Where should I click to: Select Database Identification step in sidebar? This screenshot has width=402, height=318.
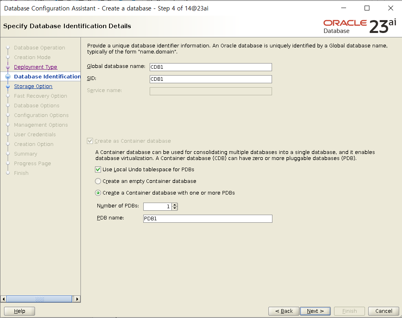coord(47,76)
